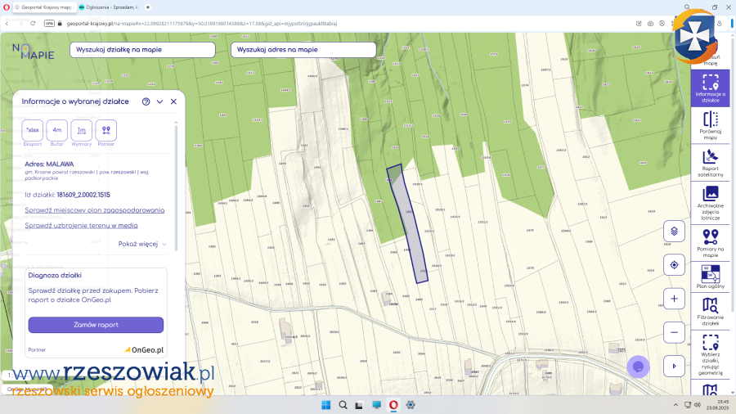The width and height of the screenshot is (736, 414).
Task: Open Sprawdź miejscowy plan zagospodarowania link
Action: coord(95,210)
